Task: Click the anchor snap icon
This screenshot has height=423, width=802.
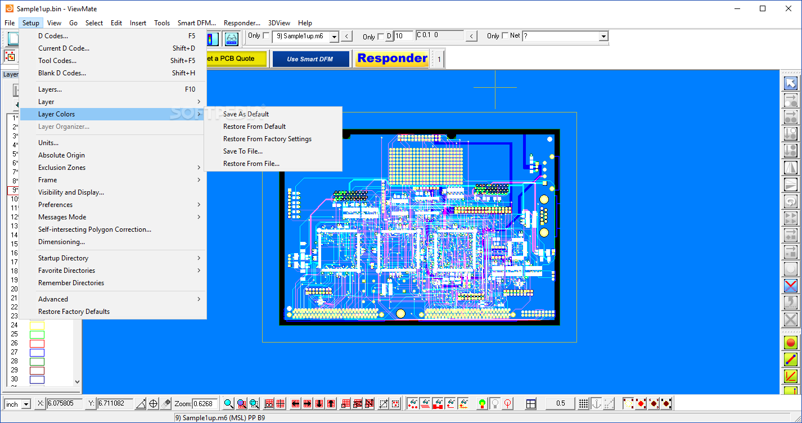Action: tap(596, 403)
